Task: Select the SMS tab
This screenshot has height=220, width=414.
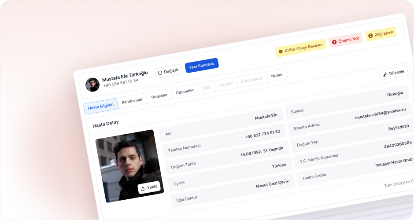Action: click(206, 88)
